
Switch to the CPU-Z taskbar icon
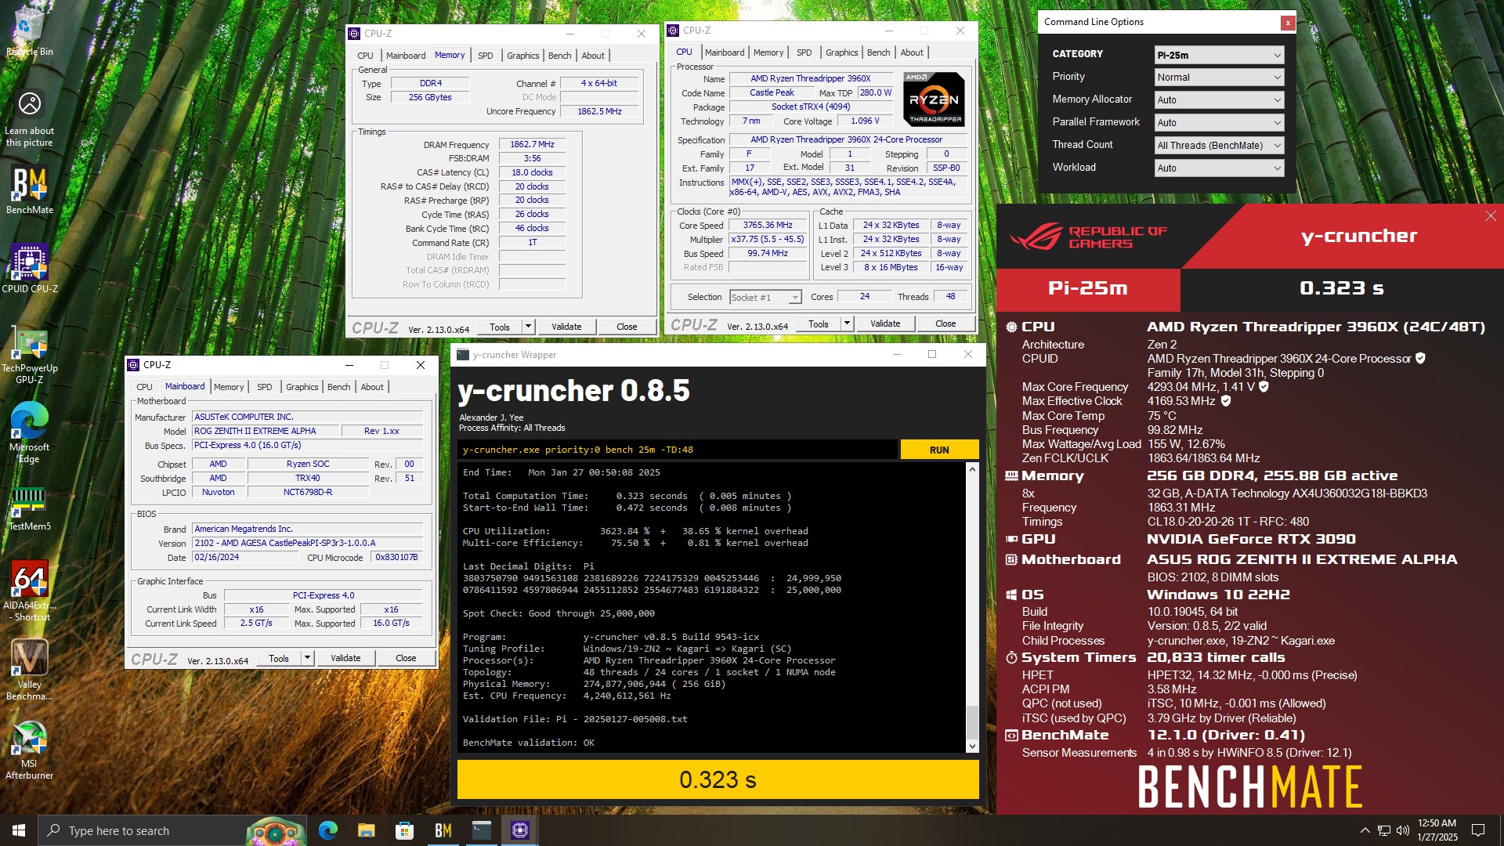(x=519, y=830)
